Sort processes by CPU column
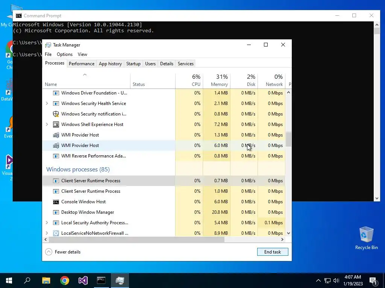This screenshot has height=288, width=385. pyautogui.click(x=189, y=81)
